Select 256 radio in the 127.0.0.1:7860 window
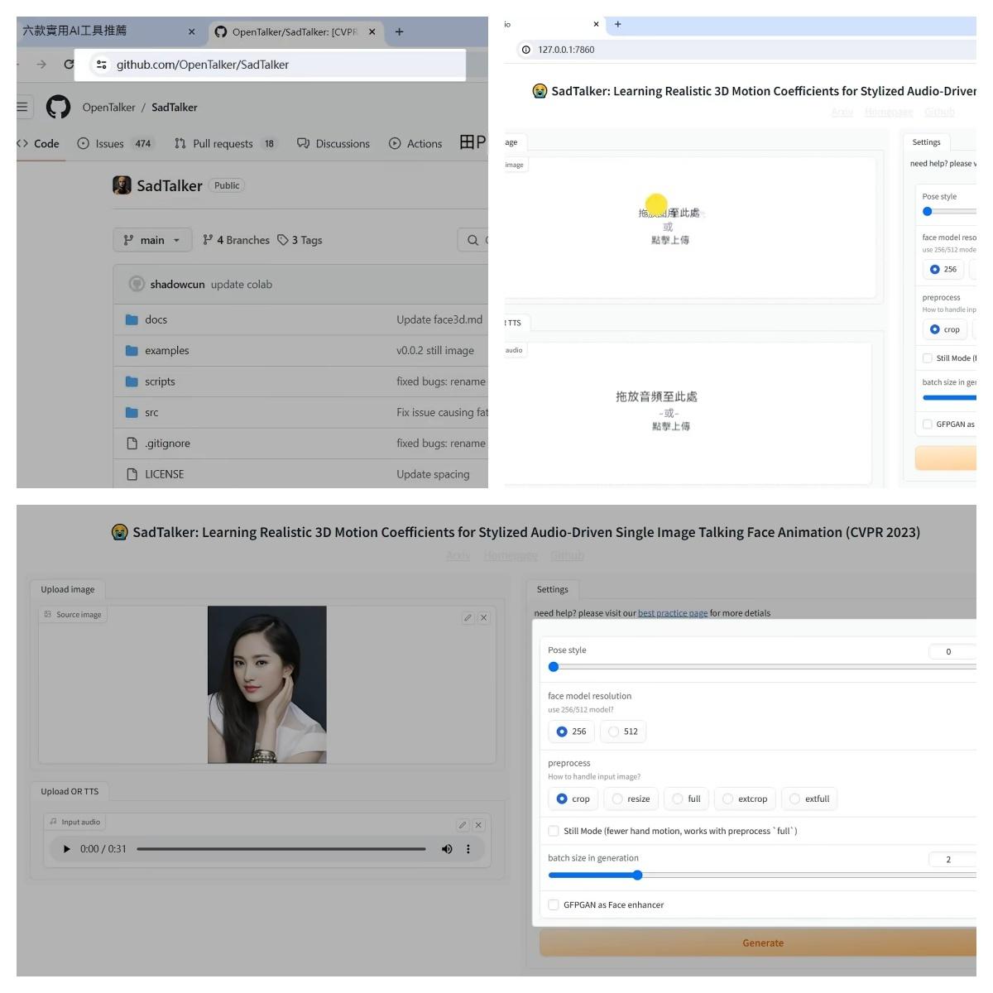 [x=943, y=269]
